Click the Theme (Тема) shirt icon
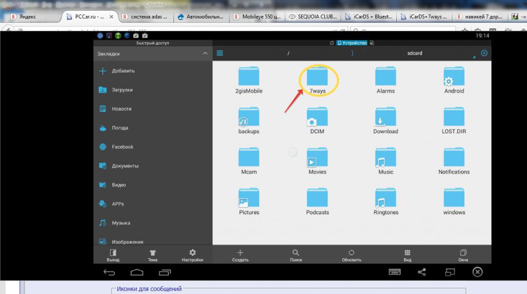The height and width of the screenshot is (294, 527). pos(152,253)
